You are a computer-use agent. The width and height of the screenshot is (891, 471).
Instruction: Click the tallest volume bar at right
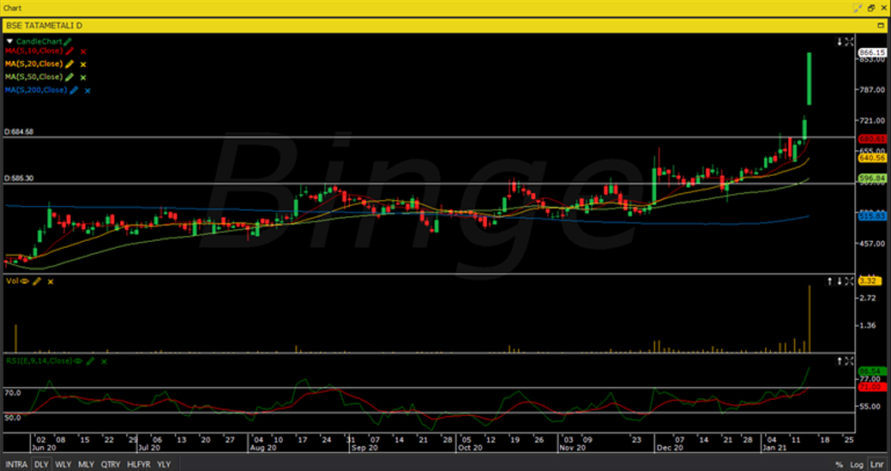(810, 319)
